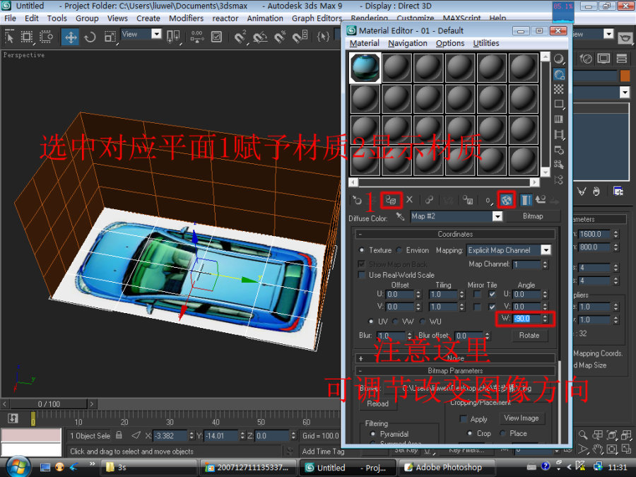Screen dimensions: 636x477
Task: Open modifier list dropdown in command panel
Action: [625, 93]
